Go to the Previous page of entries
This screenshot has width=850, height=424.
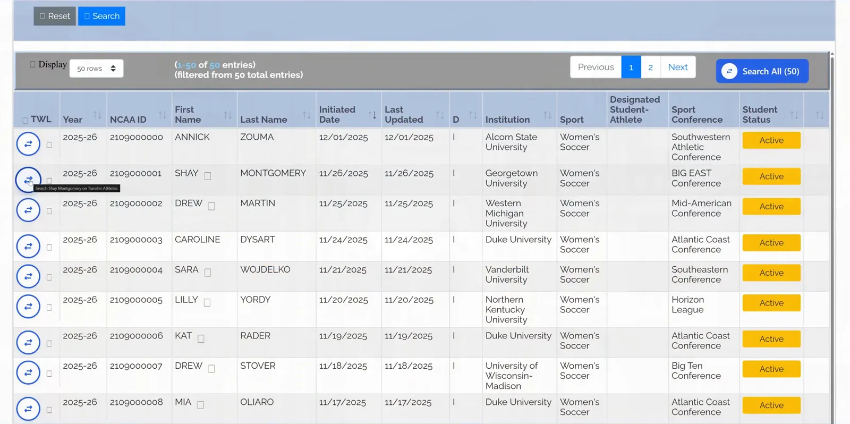(596, 67)
